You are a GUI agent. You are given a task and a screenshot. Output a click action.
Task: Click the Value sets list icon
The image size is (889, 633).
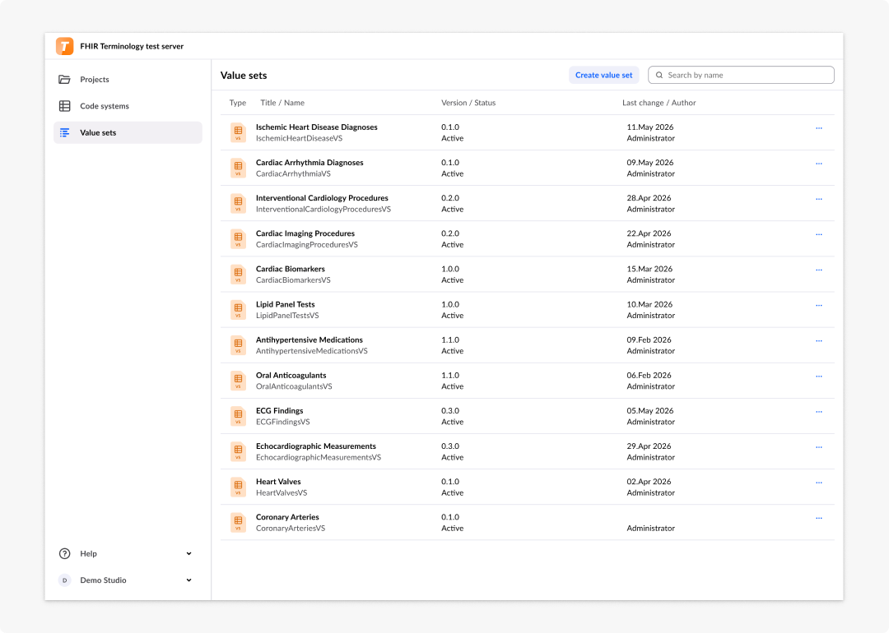(x=65, y=132)
